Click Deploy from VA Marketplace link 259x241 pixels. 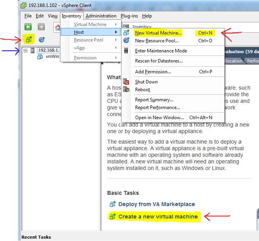click(157, 204)
